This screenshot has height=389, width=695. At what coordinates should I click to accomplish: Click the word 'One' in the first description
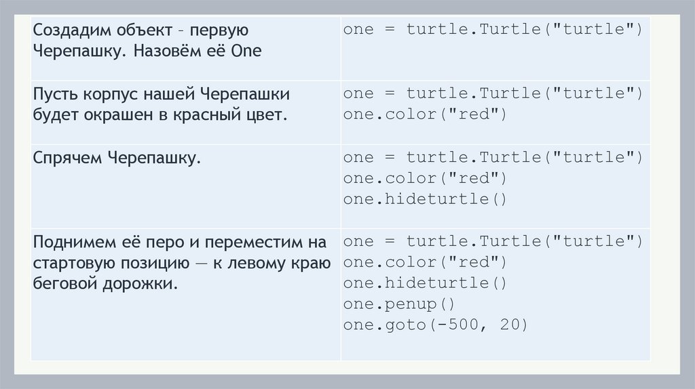(246, 52)
